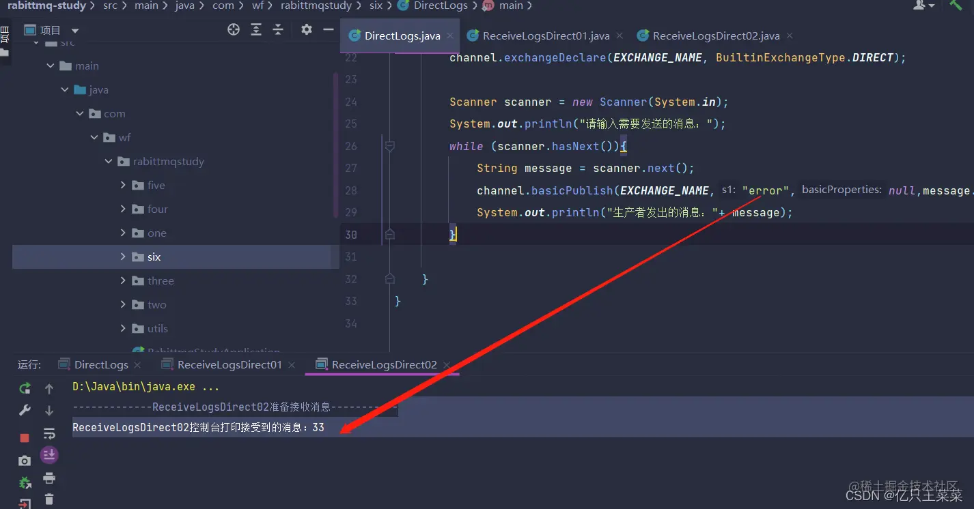Open run configuration wrench icon

[25, 411]
